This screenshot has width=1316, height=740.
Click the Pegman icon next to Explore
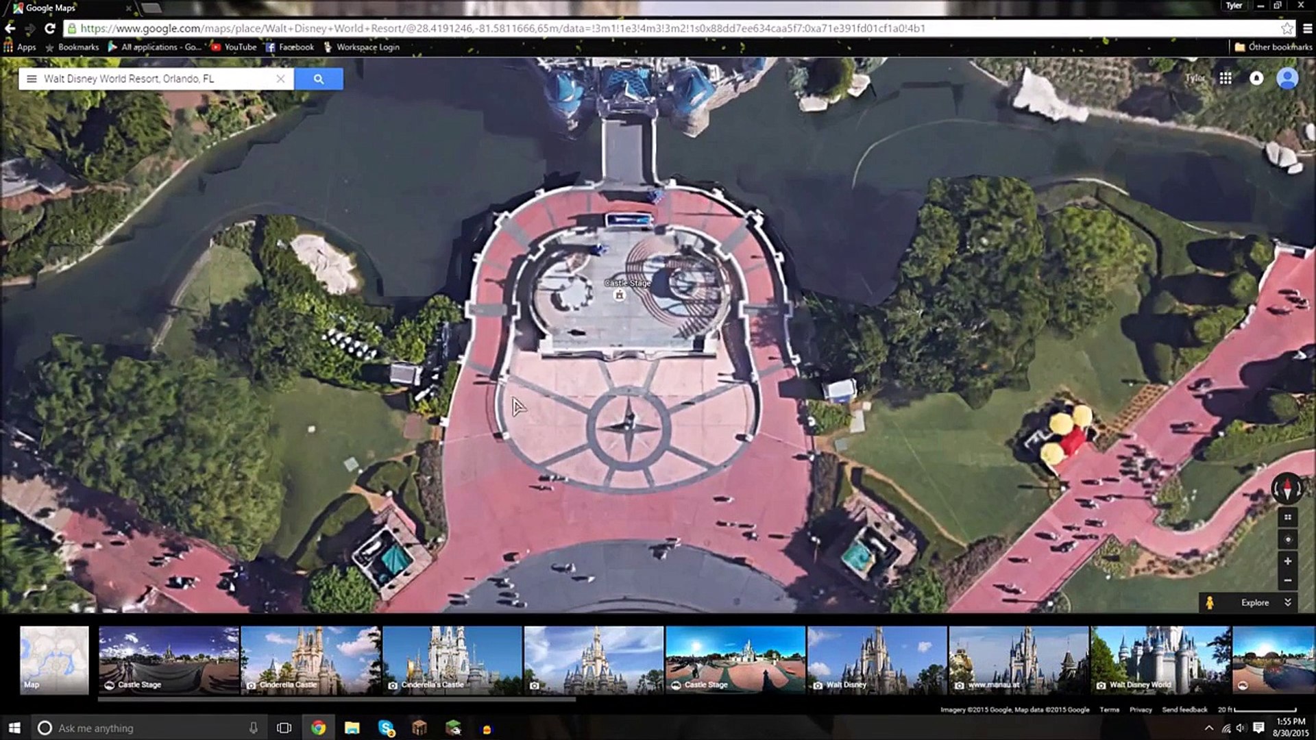click(1211, 602)
